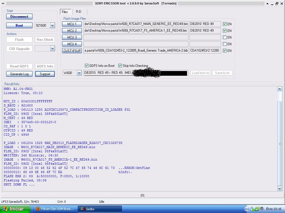The image size is (285, 213).
Task: Click the IMEI 357445-00-003120-0 log line
Action: (x=30, y=122)
